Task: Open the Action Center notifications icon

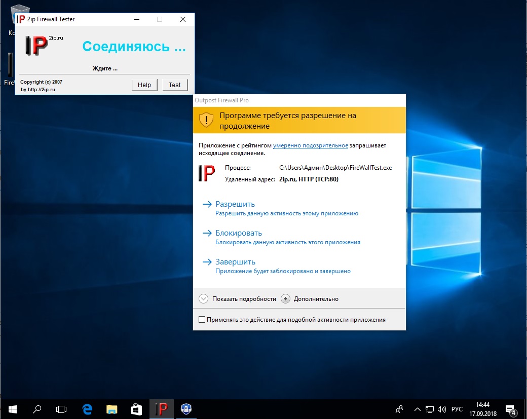Action: click(511, 409)
